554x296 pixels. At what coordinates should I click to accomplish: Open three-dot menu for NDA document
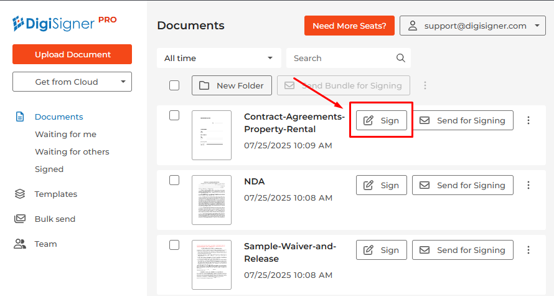click(528, 185)
